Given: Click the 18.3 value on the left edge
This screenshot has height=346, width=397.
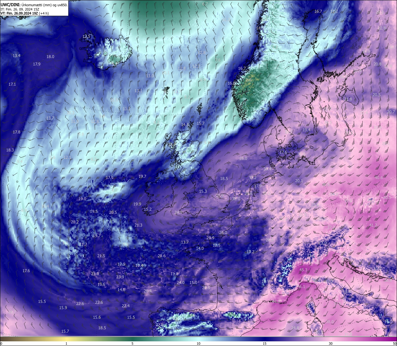Looking at the screenshot, I should (10, 150).
